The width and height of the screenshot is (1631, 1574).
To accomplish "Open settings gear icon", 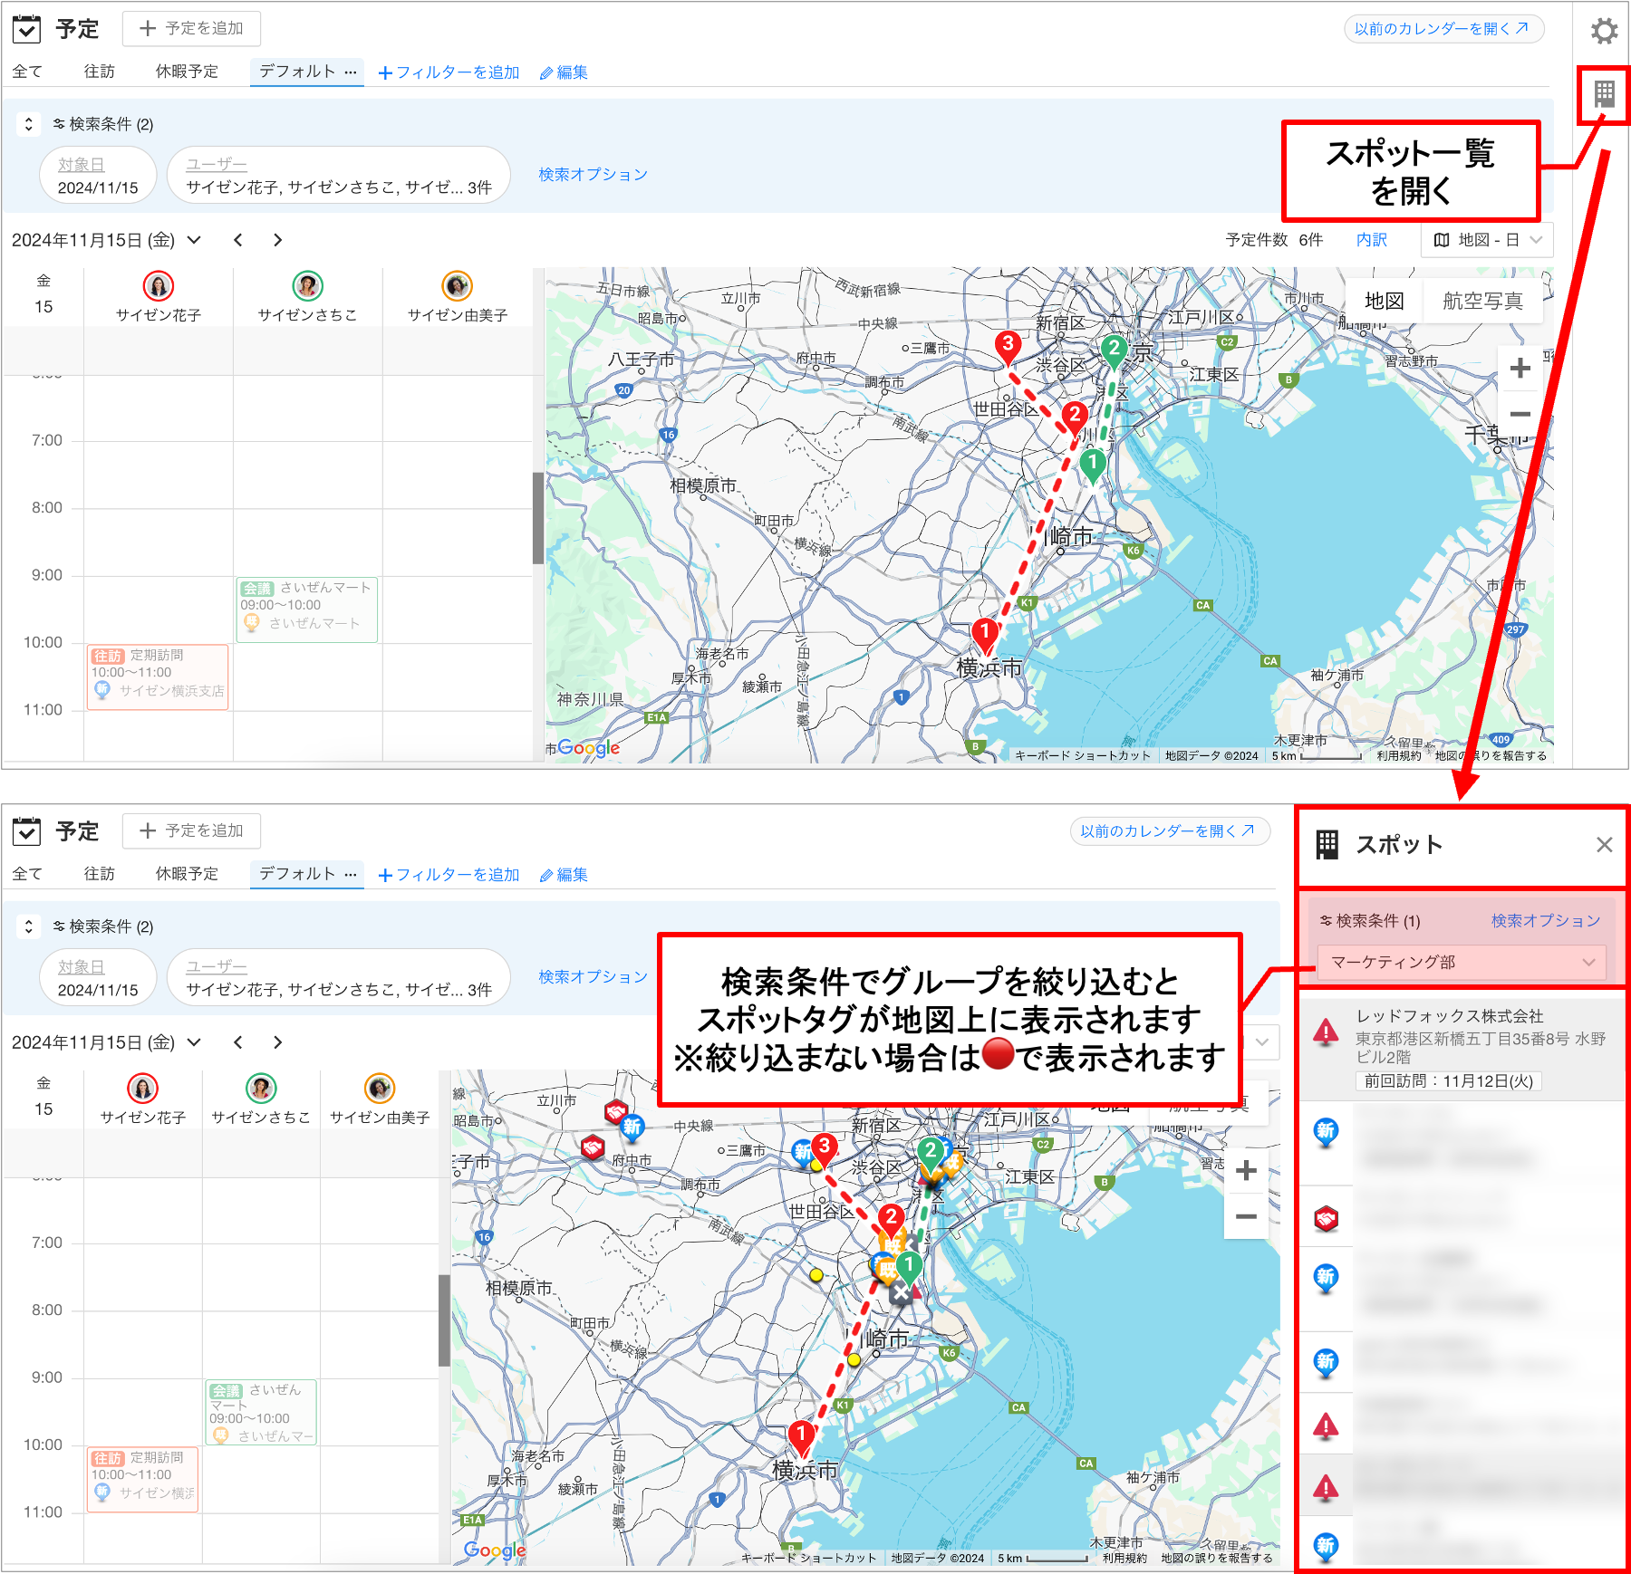I will coord(1605,31).
